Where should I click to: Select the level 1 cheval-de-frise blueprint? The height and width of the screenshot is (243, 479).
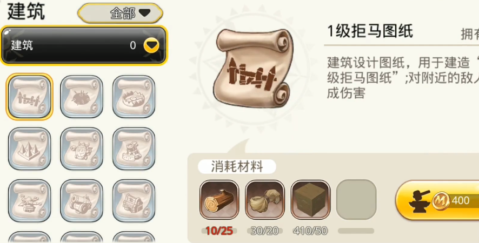29,97
